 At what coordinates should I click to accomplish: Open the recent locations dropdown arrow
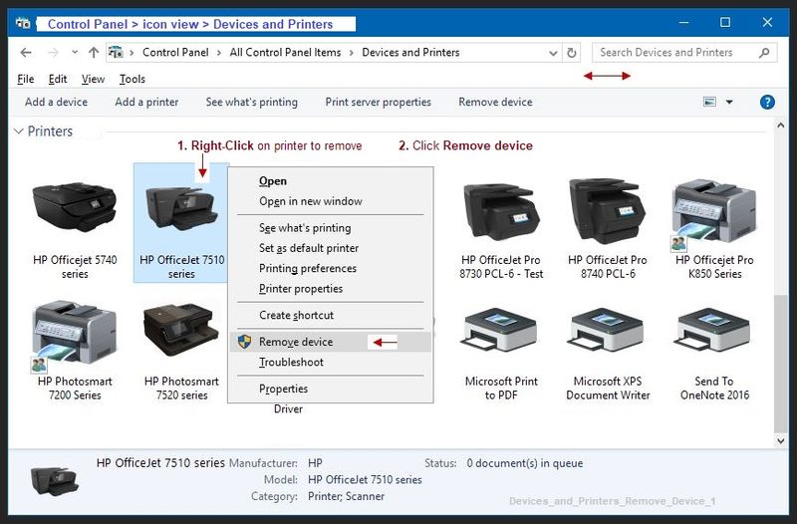75,52
